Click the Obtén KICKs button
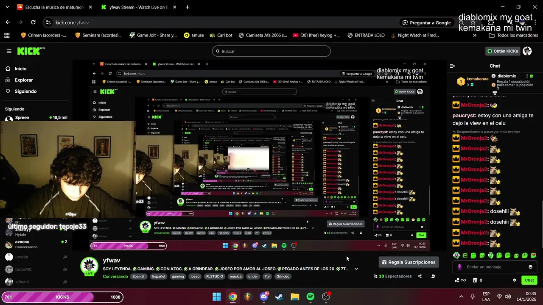Viewport: 543px width, 305px height. [503, 51]
